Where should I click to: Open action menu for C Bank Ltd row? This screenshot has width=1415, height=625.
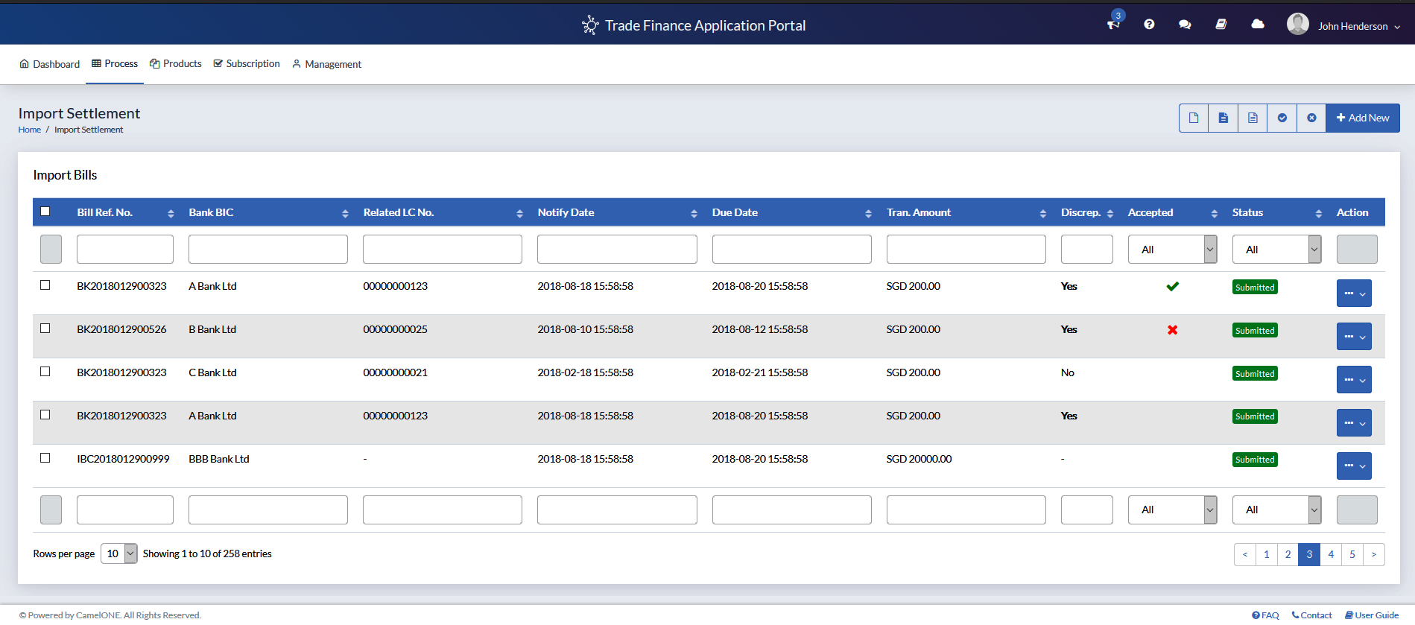click(1353, 379)
